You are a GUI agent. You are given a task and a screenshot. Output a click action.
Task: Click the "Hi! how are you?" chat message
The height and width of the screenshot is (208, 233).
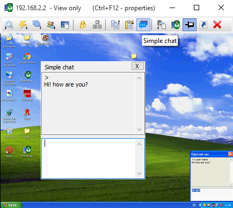pyautogui.click(x=66, y=84)
